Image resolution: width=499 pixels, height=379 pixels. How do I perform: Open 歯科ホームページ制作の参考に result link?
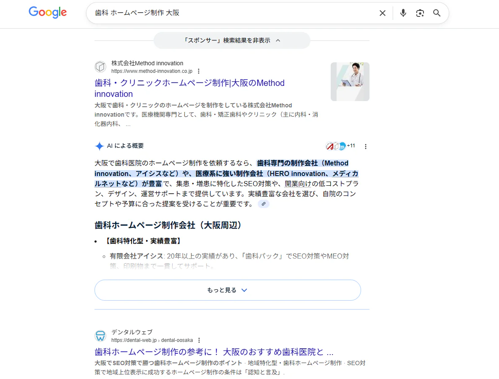214,352
